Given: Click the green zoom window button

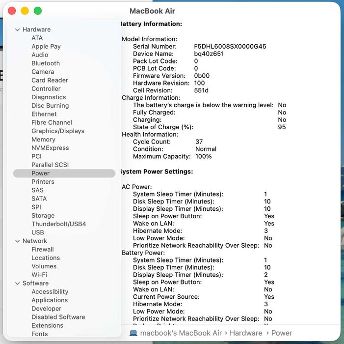Looking at the screenshot, I should [38, 11].
